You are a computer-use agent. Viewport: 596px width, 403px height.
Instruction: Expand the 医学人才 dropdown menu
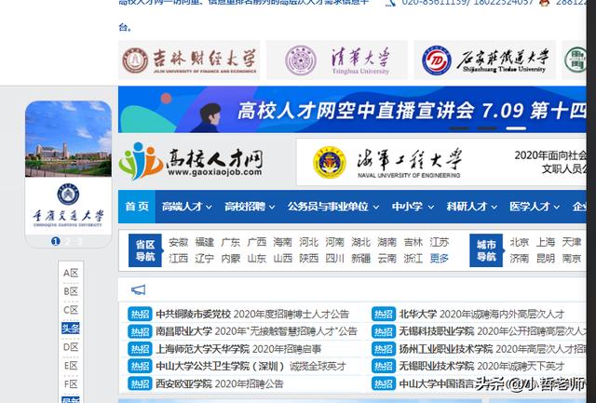click(535, 207)
